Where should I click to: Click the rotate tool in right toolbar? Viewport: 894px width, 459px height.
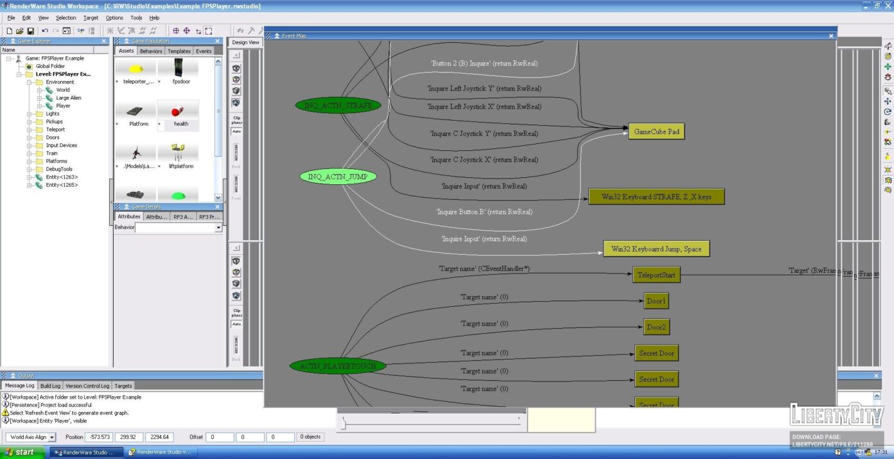click(888, 112)
